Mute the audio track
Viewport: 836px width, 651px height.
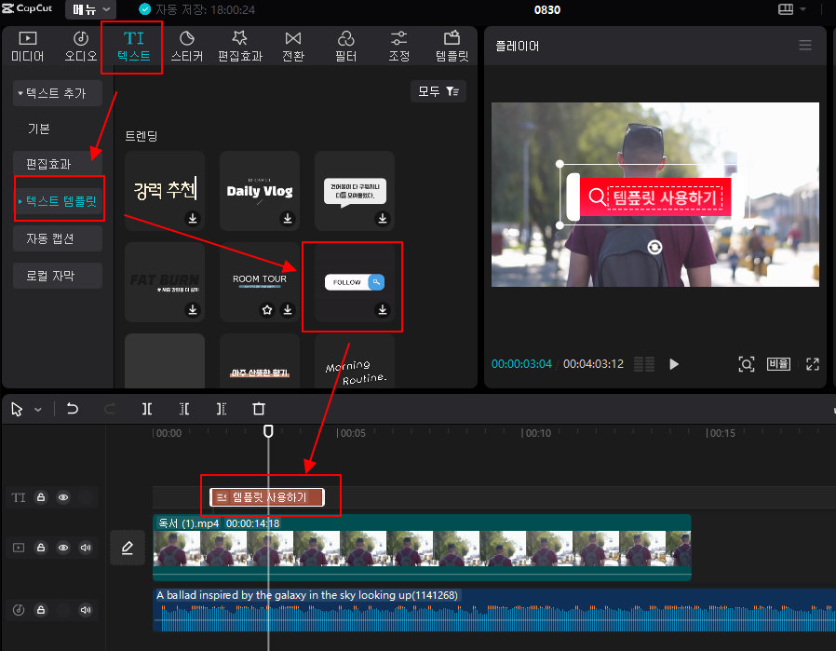pos(86,609)
